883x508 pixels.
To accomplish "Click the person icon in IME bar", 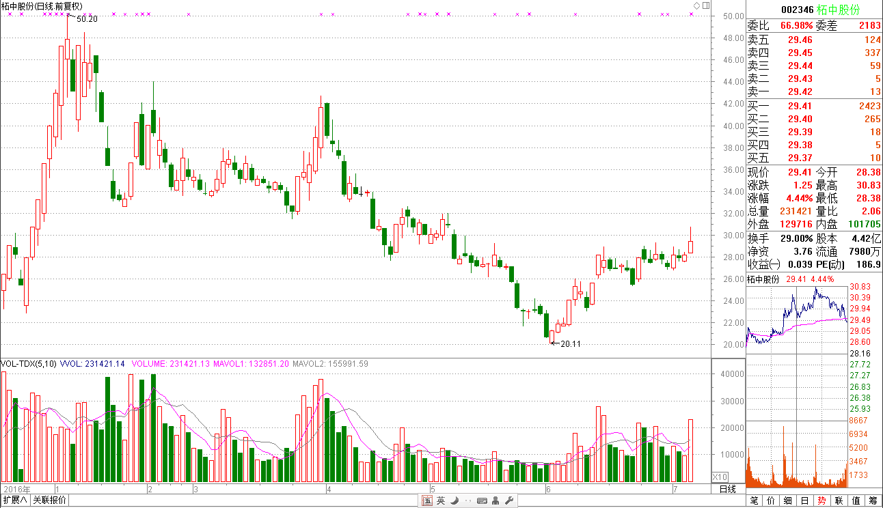I will 495,500.
